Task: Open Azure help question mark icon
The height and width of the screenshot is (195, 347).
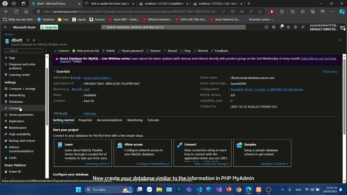Action: 295,27
